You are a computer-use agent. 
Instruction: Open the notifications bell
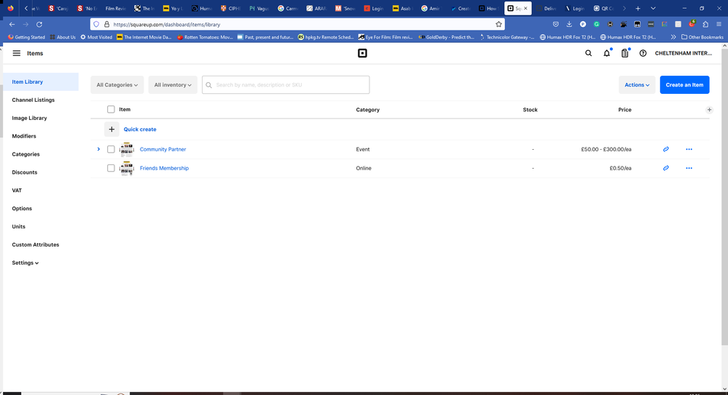pos(606,53)
